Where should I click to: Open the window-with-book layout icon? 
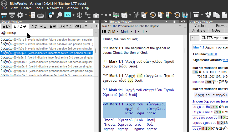(x=196, y=15)
